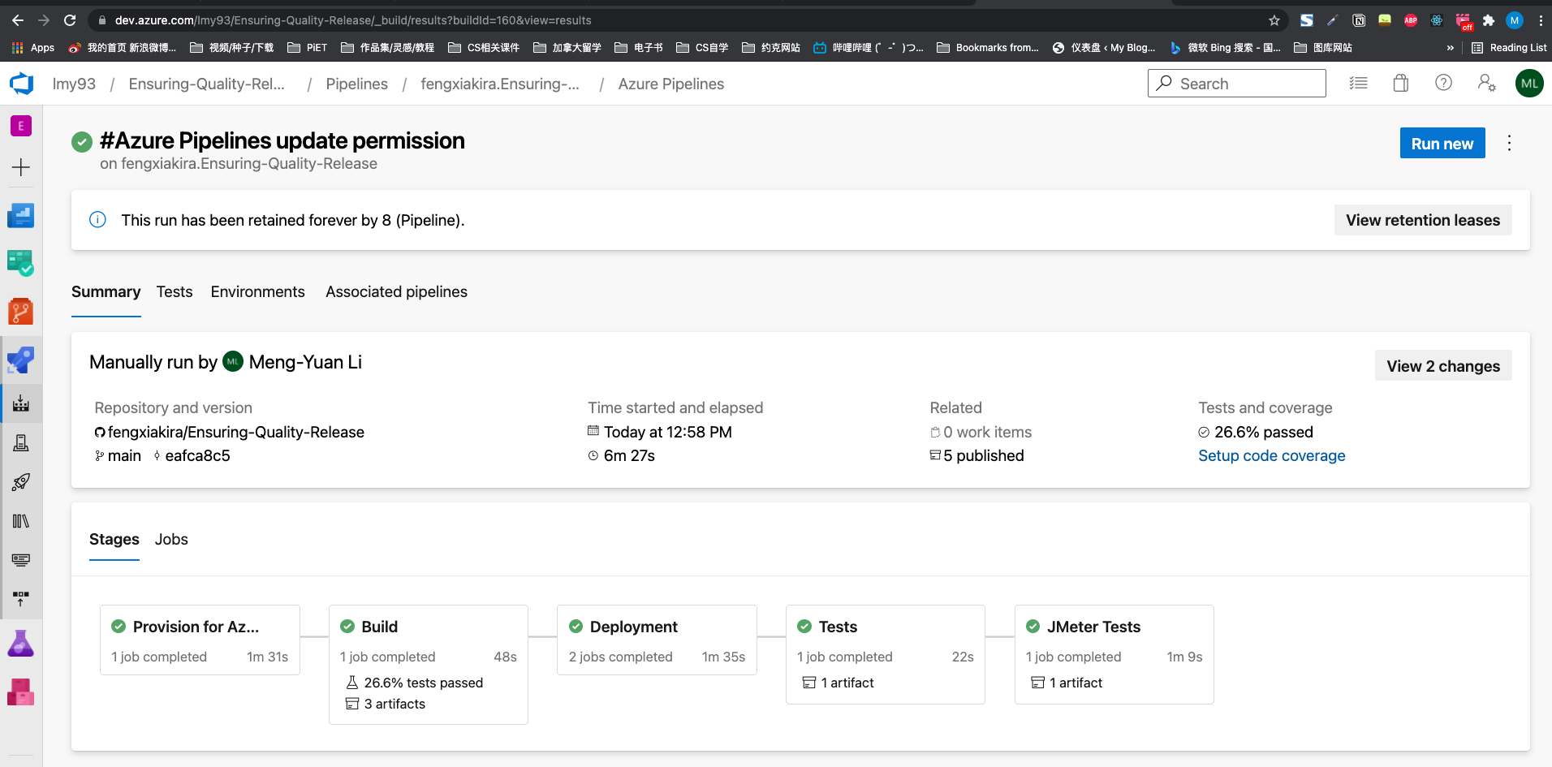Open Environments icon in sidebar
This screenshot has height=767, width=1552.
pos(21,442)
